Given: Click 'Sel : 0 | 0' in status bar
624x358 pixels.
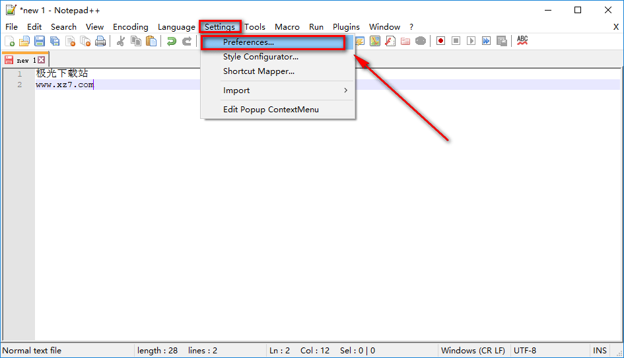Looking at the screenshot, I should (x=357, y=351).
